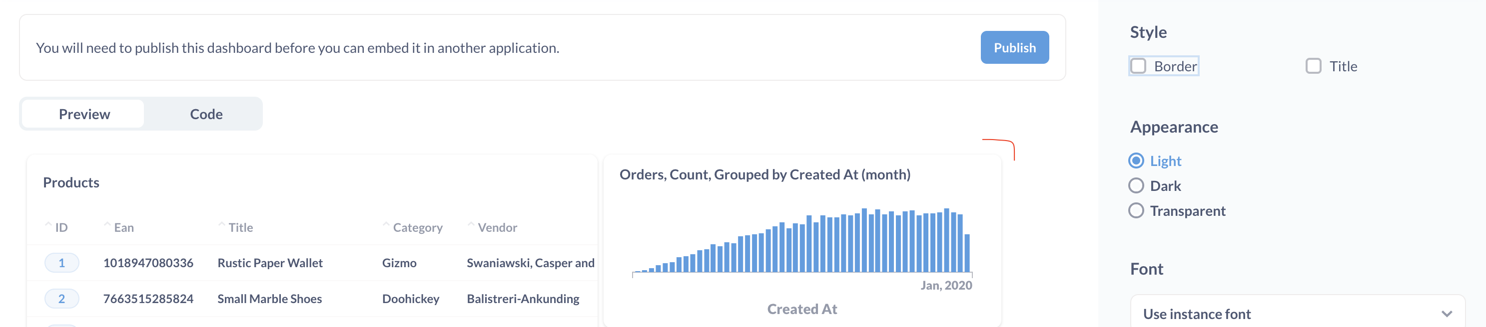Viewport: 1486px width, 327px height.
Task: Keep the Light appearance selected
Action: (1136, 161)
